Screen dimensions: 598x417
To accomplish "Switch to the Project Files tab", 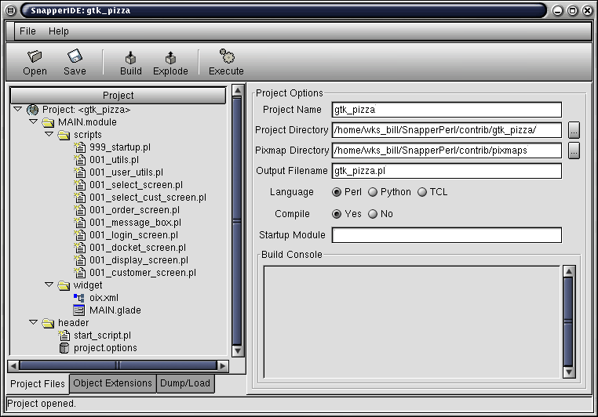I will coord(38,384).
